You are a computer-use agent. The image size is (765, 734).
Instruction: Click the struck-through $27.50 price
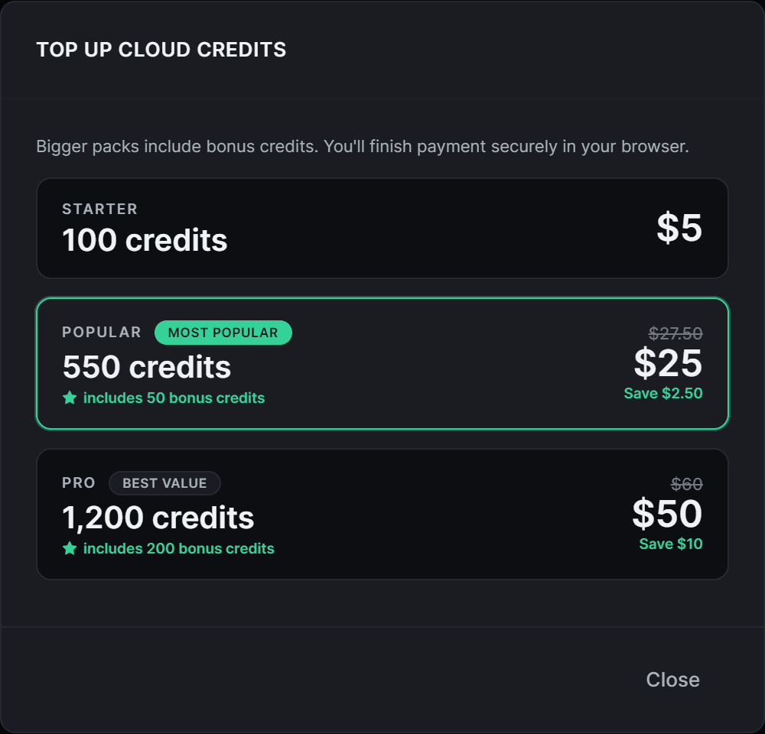pos(675,333)
